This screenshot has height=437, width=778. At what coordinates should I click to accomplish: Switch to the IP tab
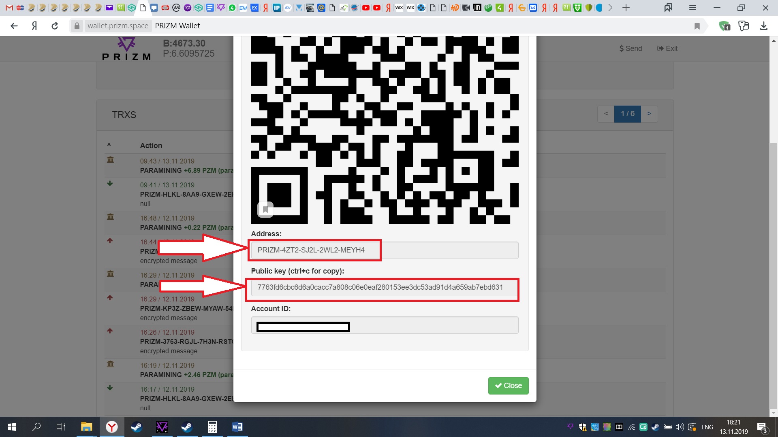coord(277,8)
